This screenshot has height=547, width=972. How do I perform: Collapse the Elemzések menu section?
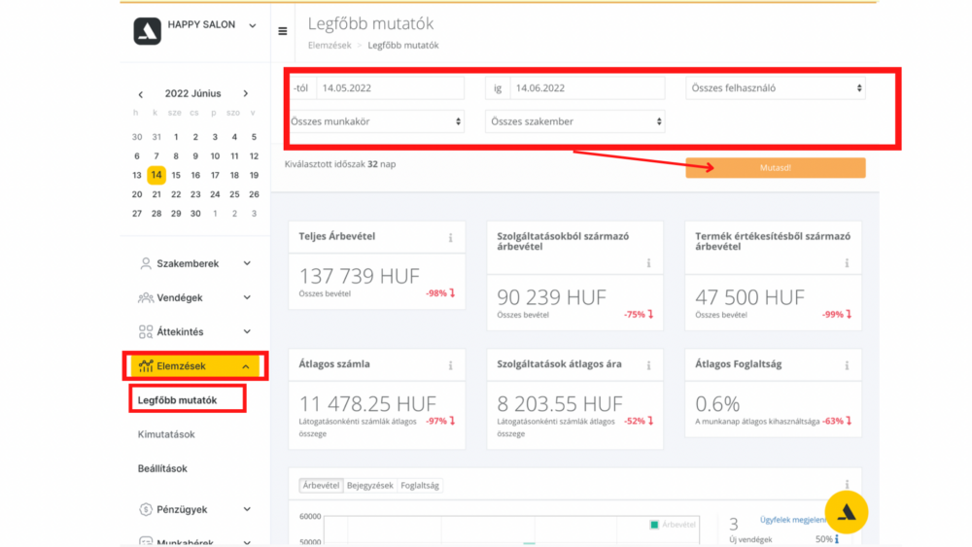[246, 366]
